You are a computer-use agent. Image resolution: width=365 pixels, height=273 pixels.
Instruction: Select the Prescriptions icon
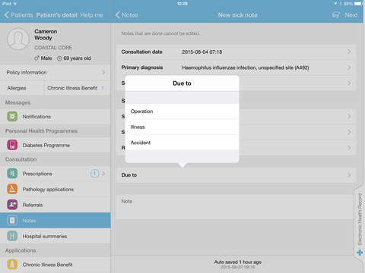12,174
